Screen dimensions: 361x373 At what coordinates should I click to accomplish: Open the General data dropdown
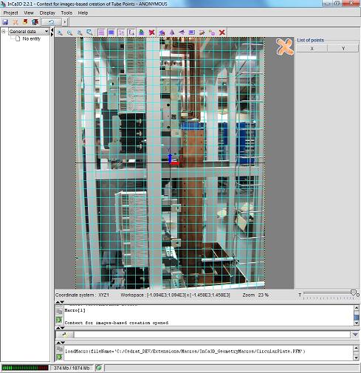29,32
